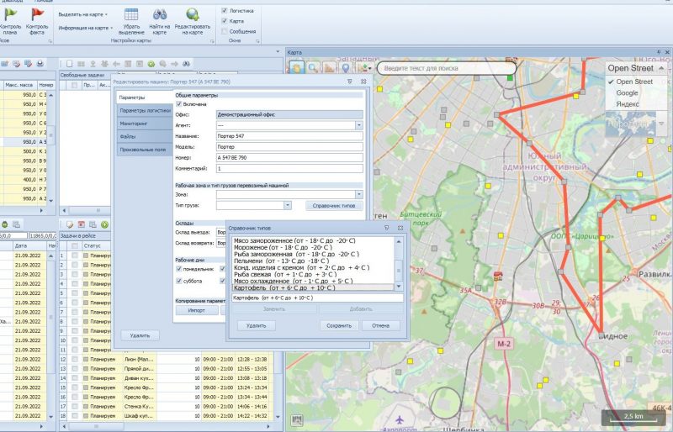
Task: Click the right arrow icon in free tasks toolbar
Action: 175,64
